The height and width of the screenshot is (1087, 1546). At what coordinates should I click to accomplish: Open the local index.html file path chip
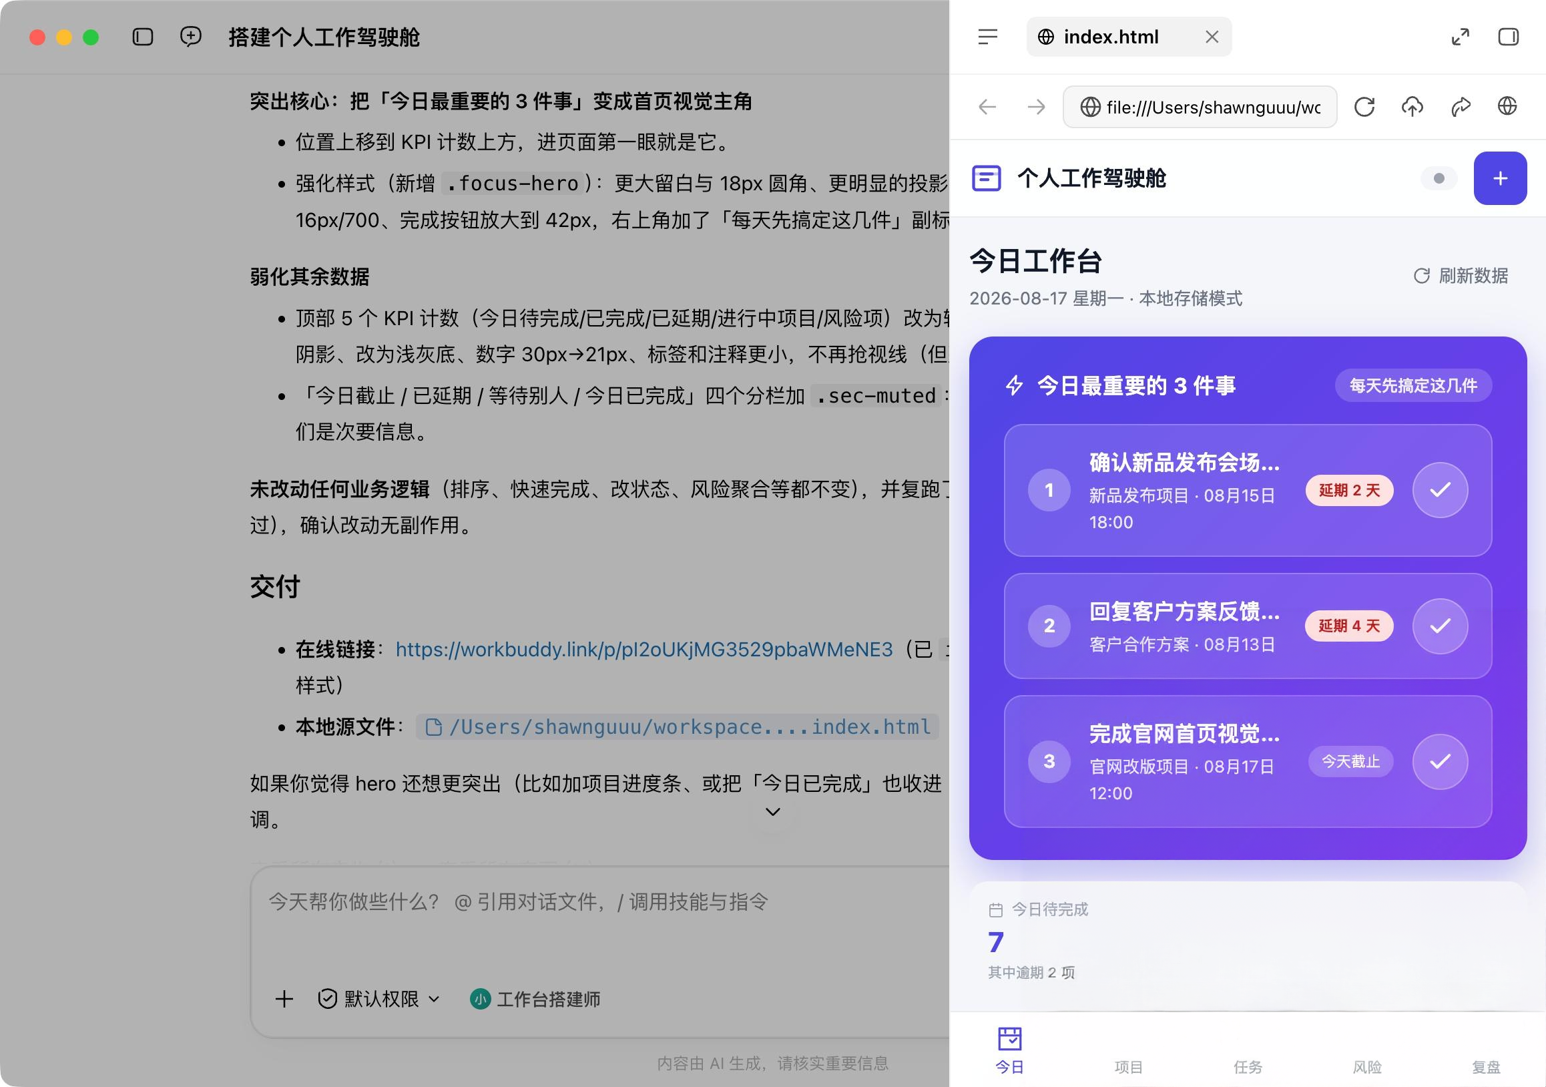coord(678,726)
